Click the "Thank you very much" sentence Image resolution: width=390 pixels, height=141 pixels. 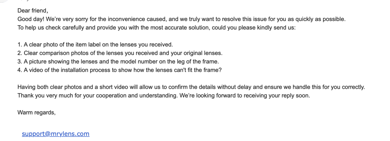(x=42, y=96)
